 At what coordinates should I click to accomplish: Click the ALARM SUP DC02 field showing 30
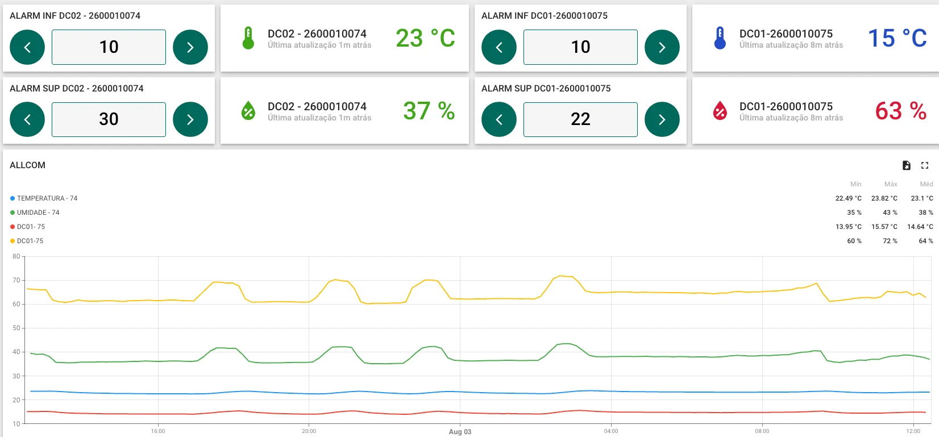109,119
